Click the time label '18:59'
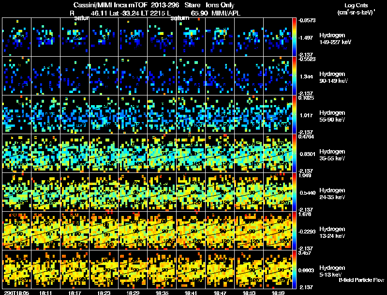 (x=278, y=293)
